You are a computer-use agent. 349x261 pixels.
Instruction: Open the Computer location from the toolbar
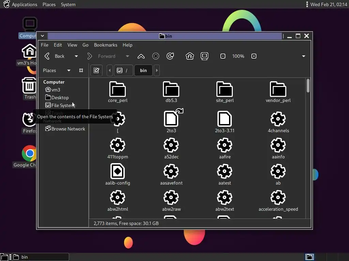pos(204,56)
